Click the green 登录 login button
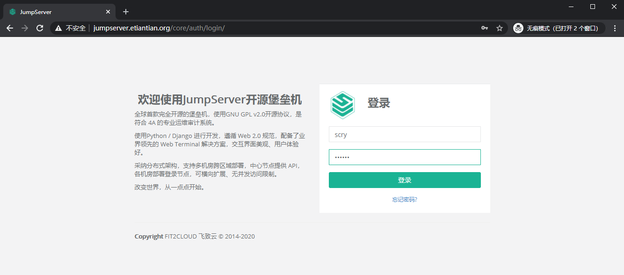 tap(405, 180)
